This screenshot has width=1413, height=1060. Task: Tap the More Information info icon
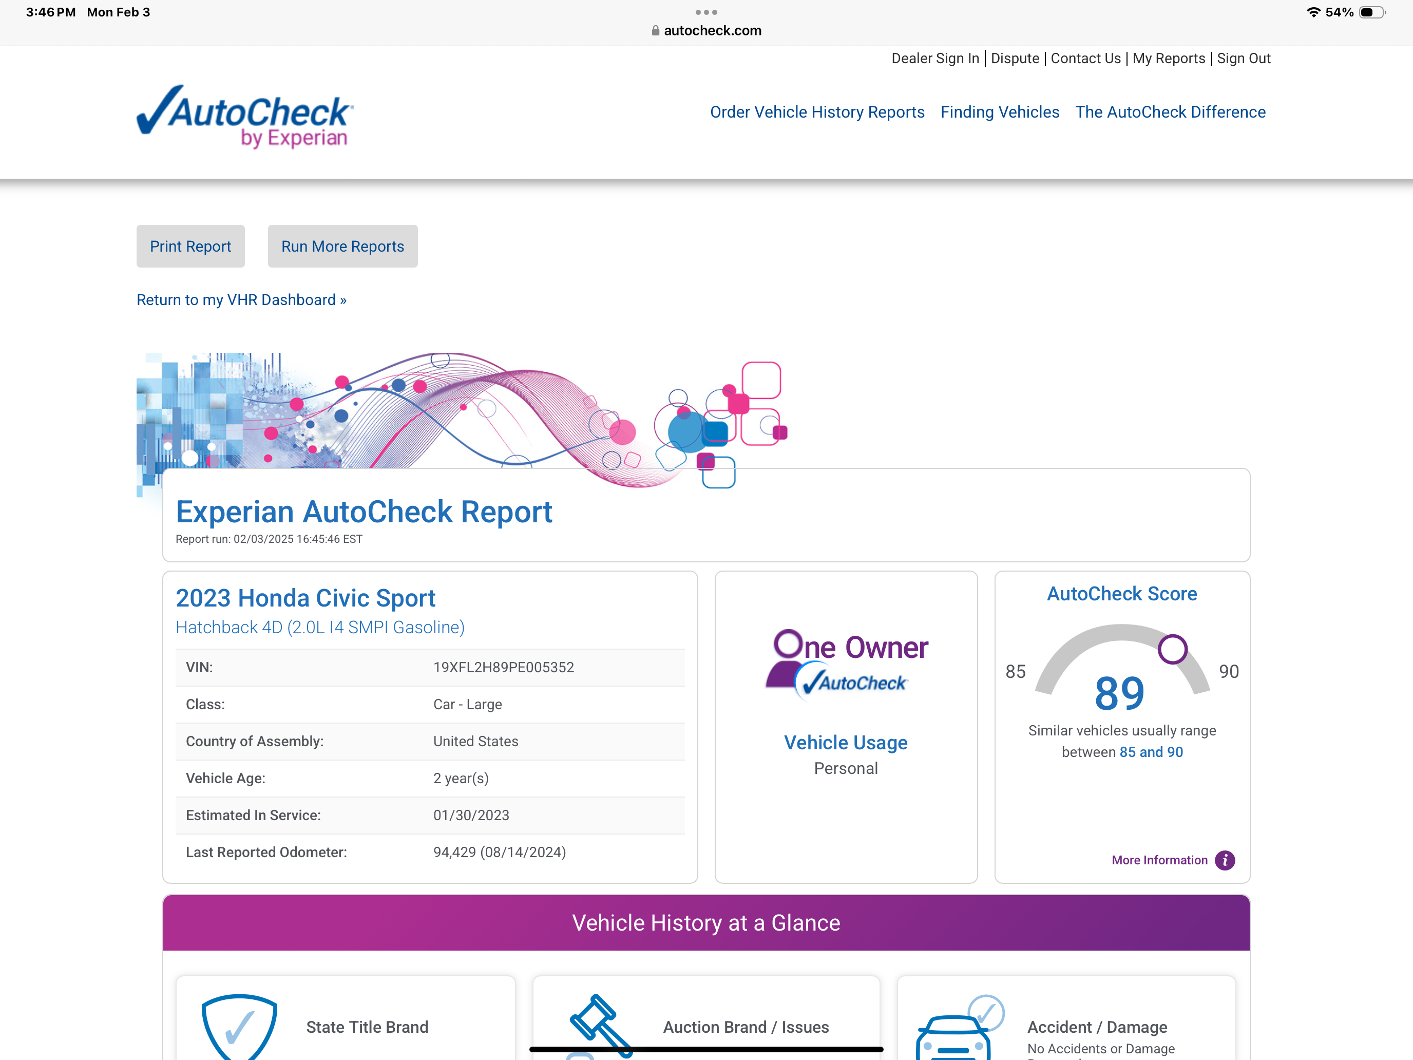[1225, 860]
